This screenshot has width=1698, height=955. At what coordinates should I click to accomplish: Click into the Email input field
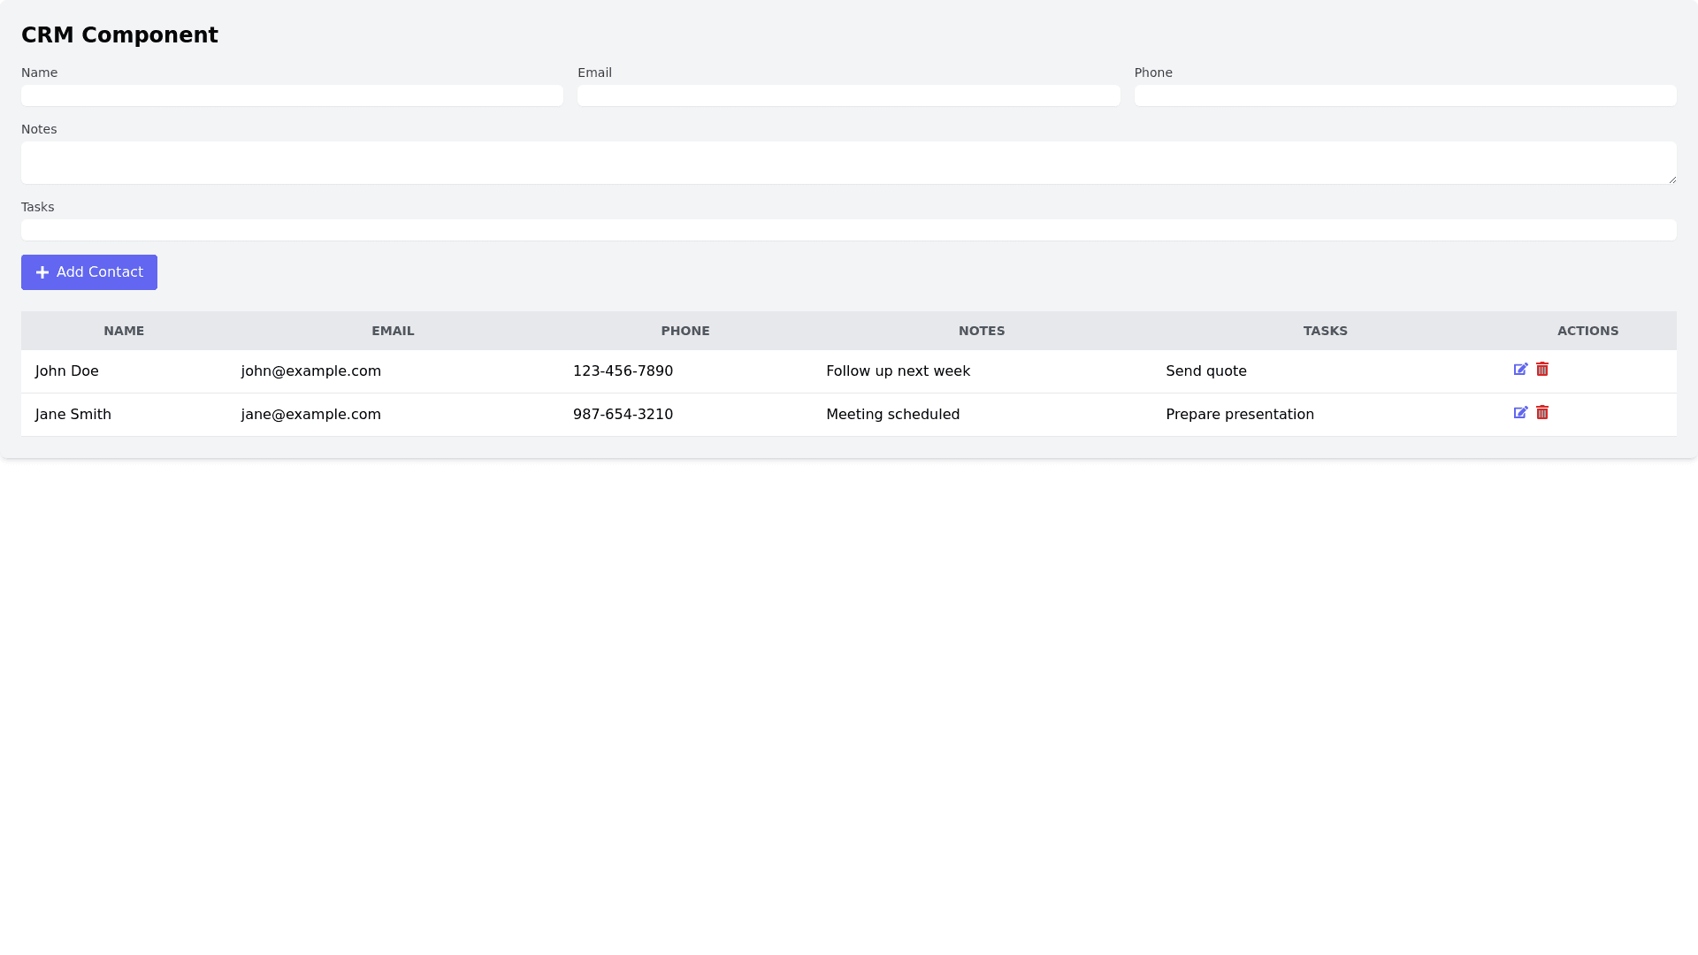pos(848,95)
